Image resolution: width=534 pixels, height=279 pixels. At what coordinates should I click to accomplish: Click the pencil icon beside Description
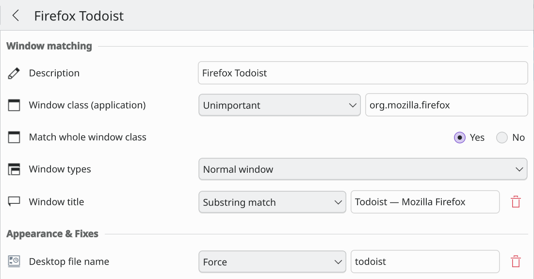[x=14, y=73]
